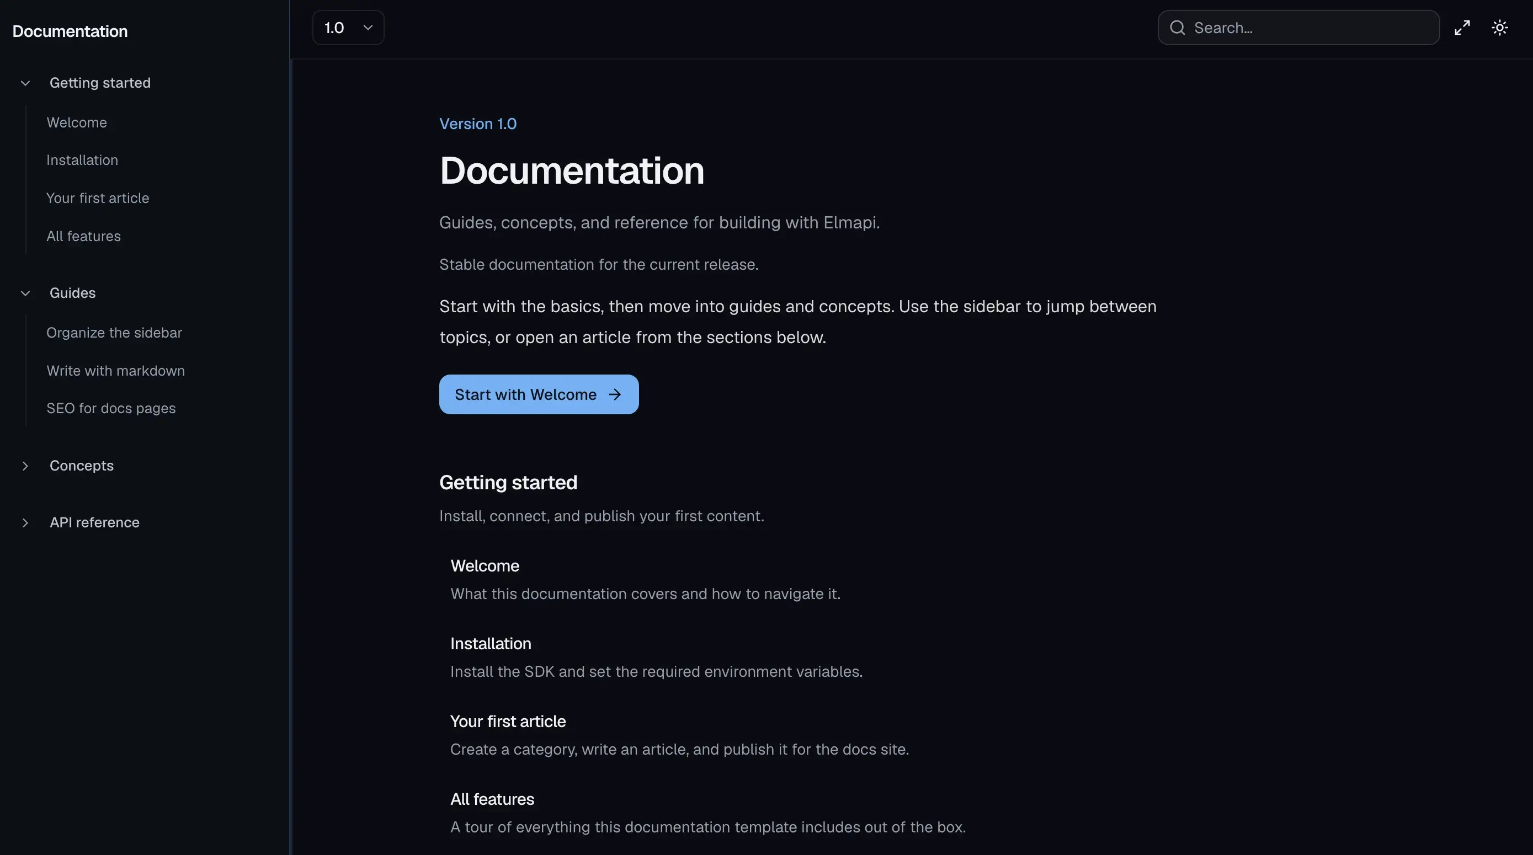Collapse the Getting started sidebar section
This screenshot has width=1533, height=855.
(x=25, y=83)
